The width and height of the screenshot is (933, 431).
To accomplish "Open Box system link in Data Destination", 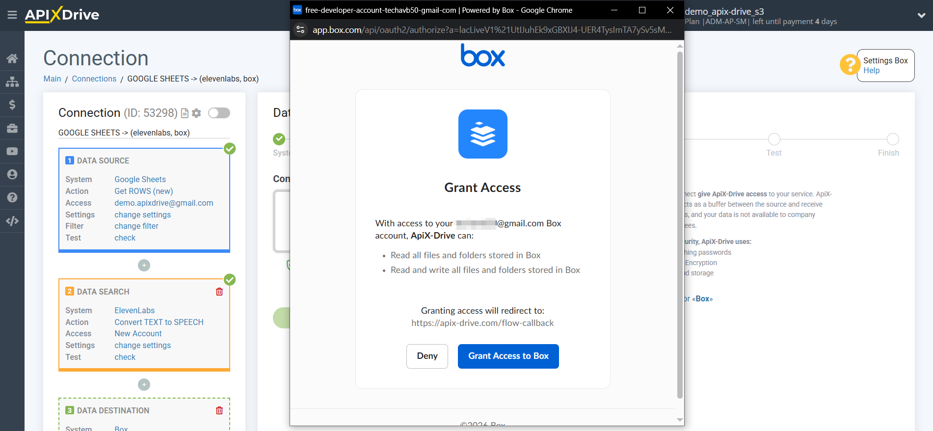I will point(121,428).
